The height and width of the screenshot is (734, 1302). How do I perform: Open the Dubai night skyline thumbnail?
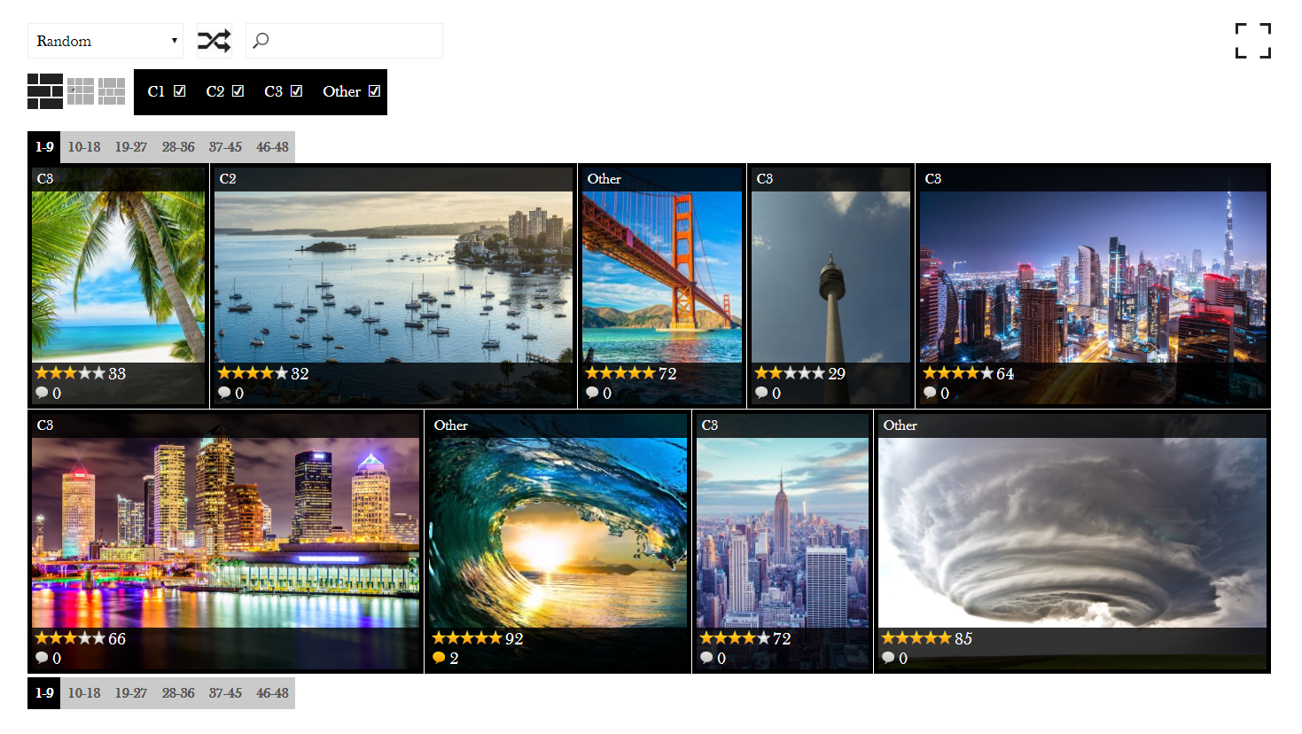coord(1093,277)
